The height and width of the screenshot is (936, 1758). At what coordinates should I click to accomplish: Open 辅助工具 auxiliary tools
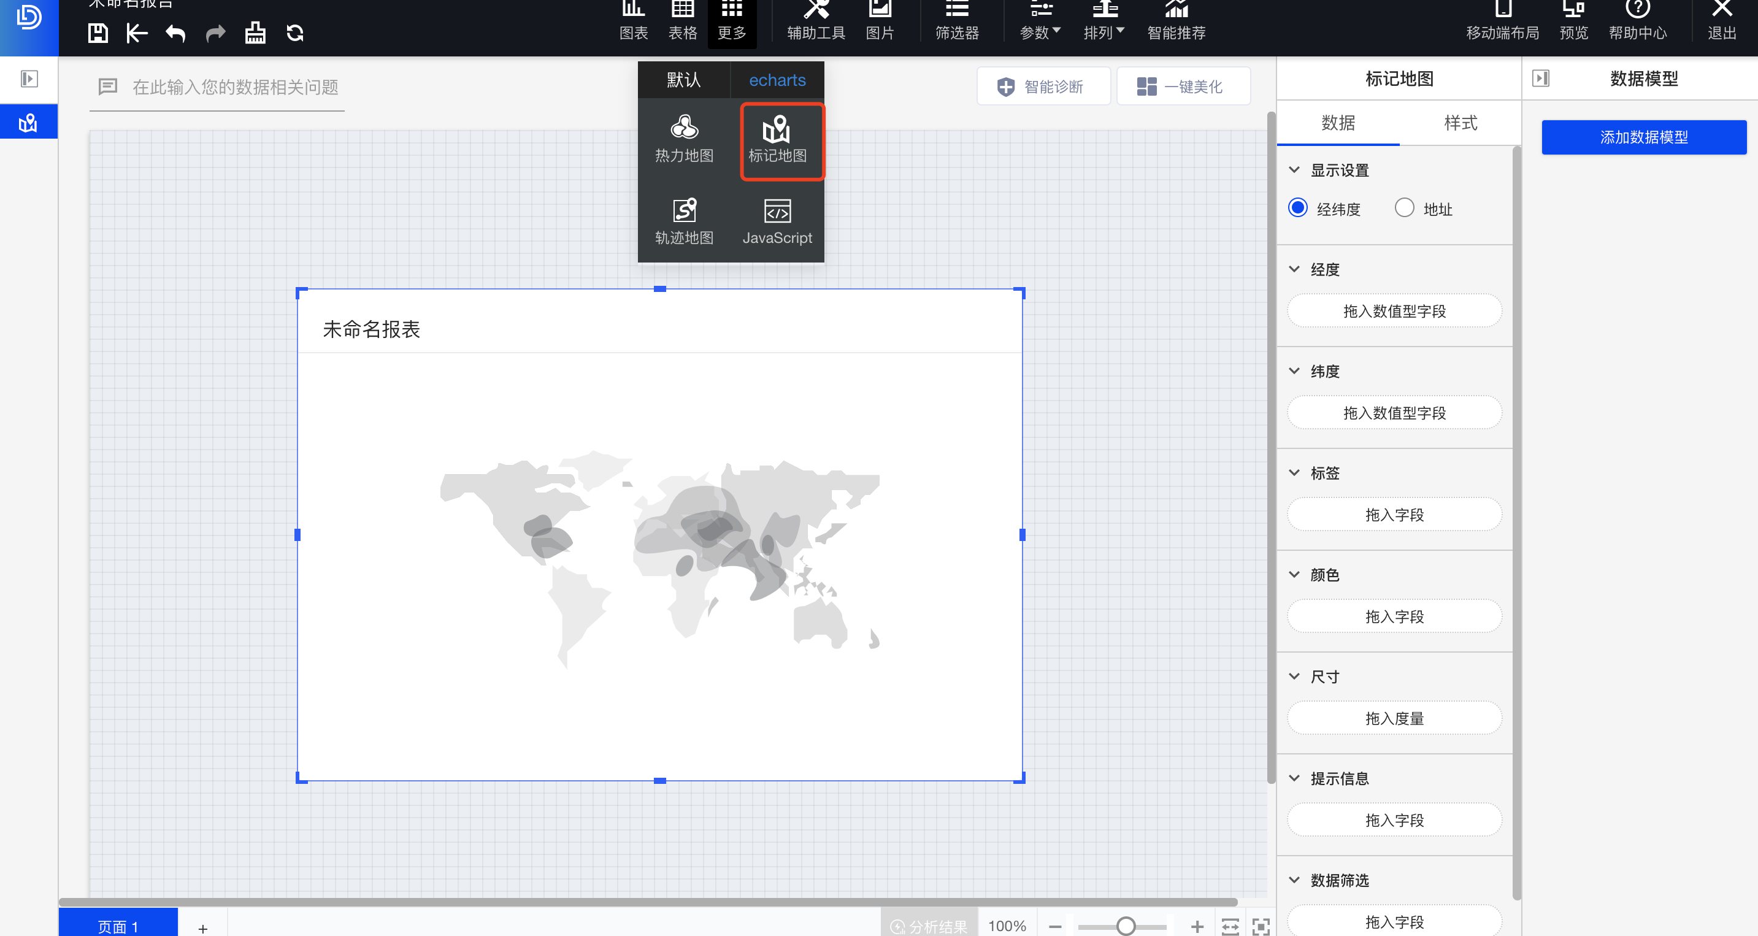coord(816,23)
